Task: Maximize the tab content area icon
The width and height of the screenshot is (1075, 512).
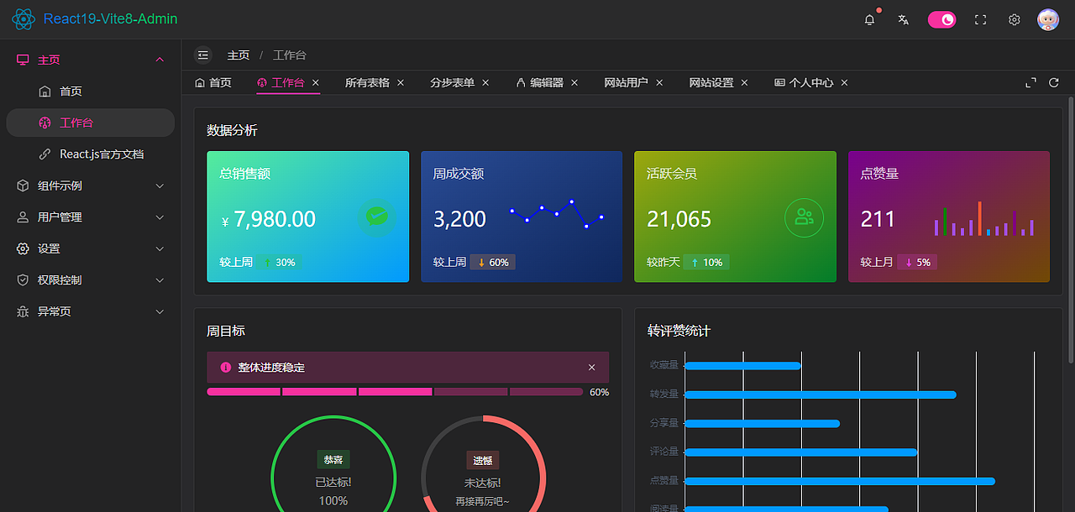Action: (1031, 82)
